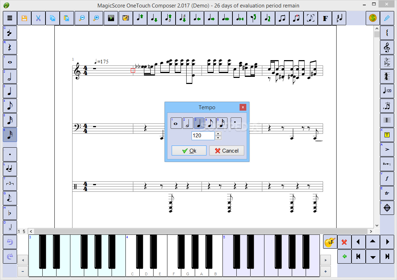Confirm tempo with the Ok button
Image resolution: width=397 pixels, height=280 pixels.
click(189, 150)
